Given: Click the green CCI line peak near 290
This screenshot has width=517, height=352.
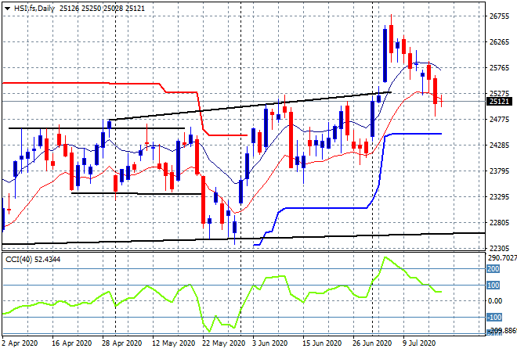Looking at the screenshot, I should pyautogui.click(x=385, y=257).
